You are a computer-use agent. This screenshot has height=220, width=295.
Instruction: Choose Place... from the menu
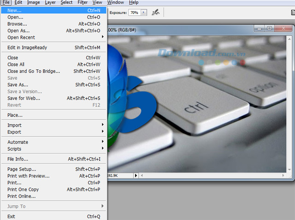[x=54, y=115]
